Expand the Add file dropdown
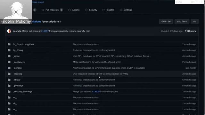 (182, 21)
